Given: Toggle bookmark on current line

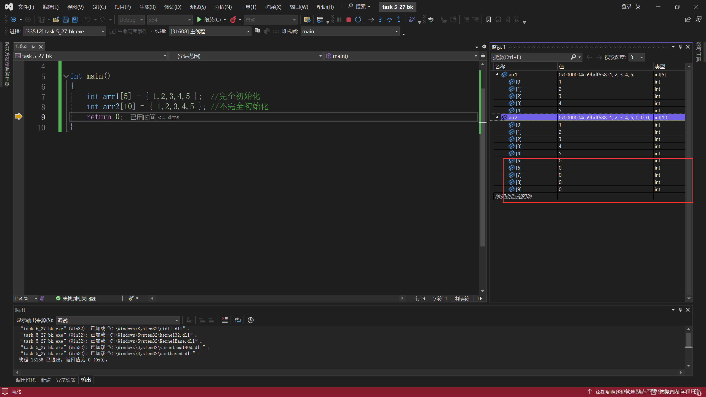Looking at the screenshot, I should click(488, 20).
